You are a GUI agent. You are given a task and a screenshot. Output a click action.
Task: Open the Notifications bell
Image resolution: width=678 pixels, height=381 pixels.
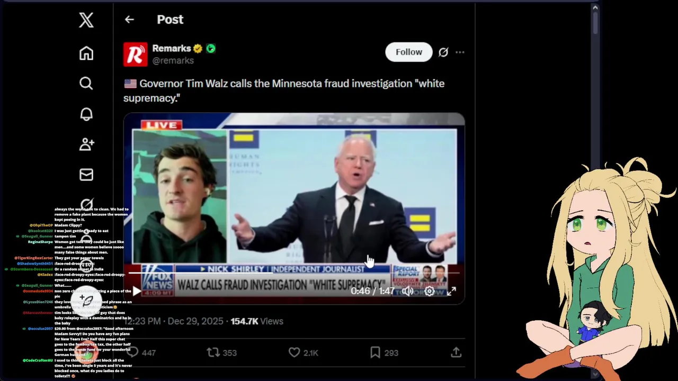coord(86,114)
